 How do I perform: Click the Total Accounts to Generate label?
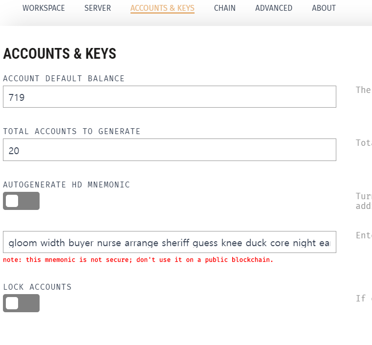coord(72,131)
